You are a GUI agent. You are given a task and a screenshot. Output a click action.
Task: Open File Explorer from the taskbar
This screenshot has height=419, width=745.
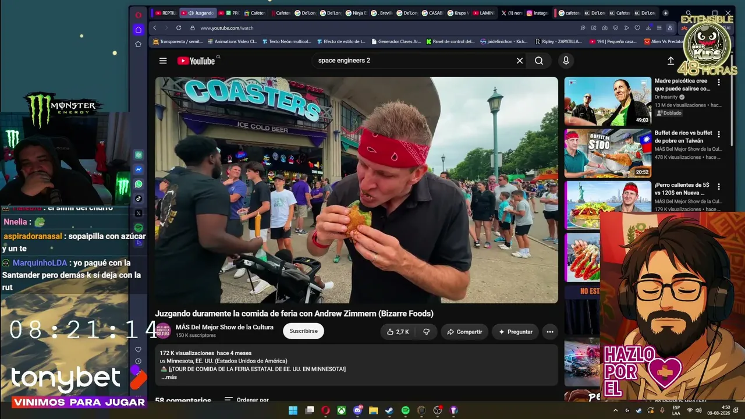[373, 410]
